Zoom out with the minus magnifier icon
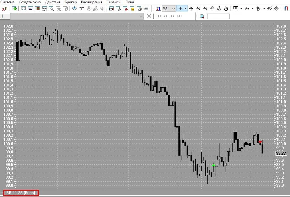The image size is (290, 197). coord(205,8)
